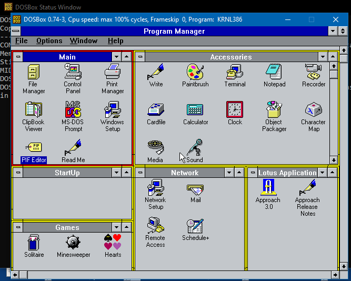Screen dimensions: 351x281
Task: Click Program Manager vertical scroll down arrow
Action: click(x=344, y=266)
